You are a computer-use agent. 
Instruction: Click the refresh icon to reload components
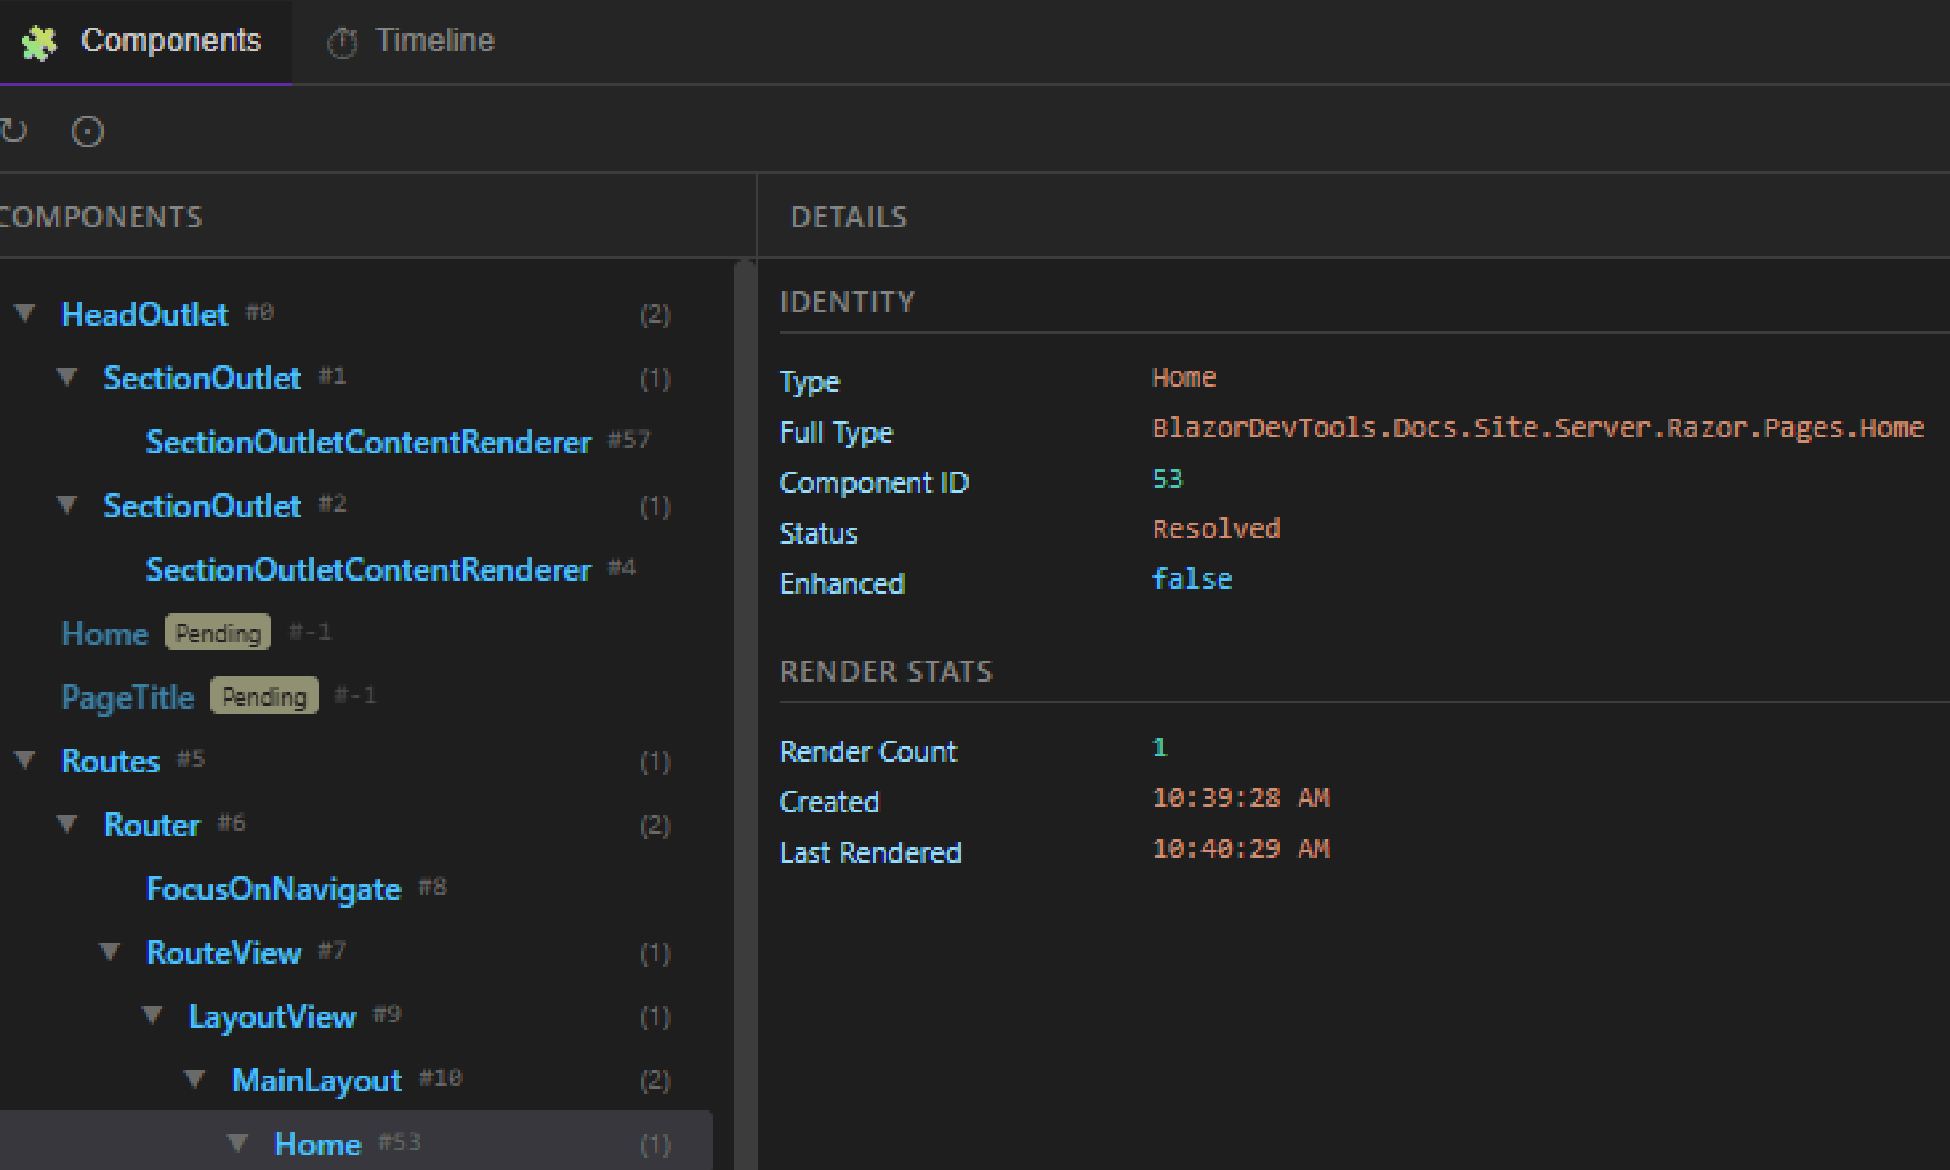tap(14, 130)
